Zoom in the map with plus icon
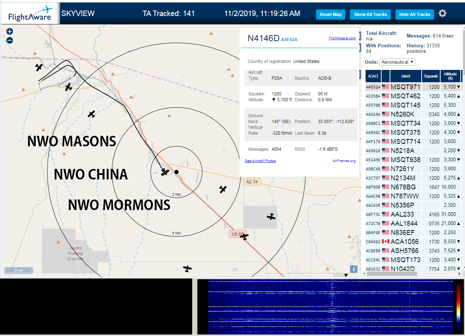 [x=10, y=32]
